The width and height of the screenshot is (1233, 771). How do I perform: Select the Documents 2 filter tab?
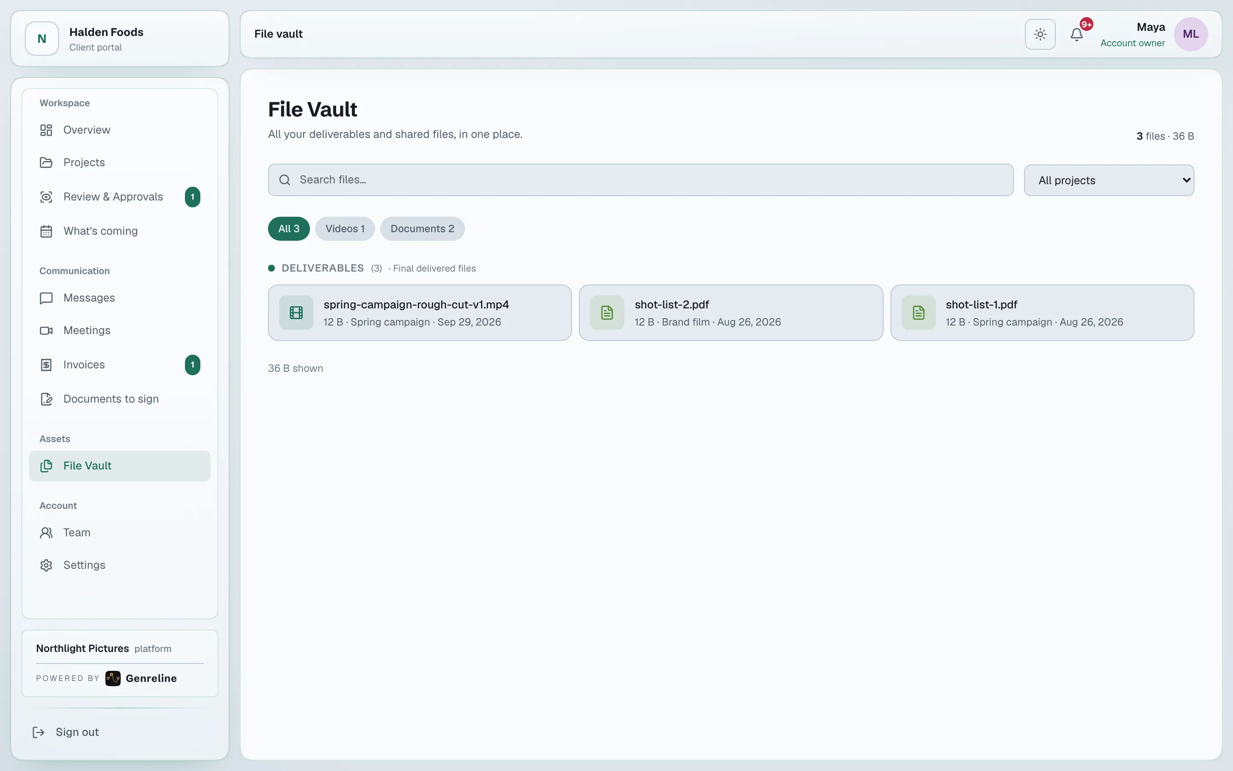(x=423, y=228)
